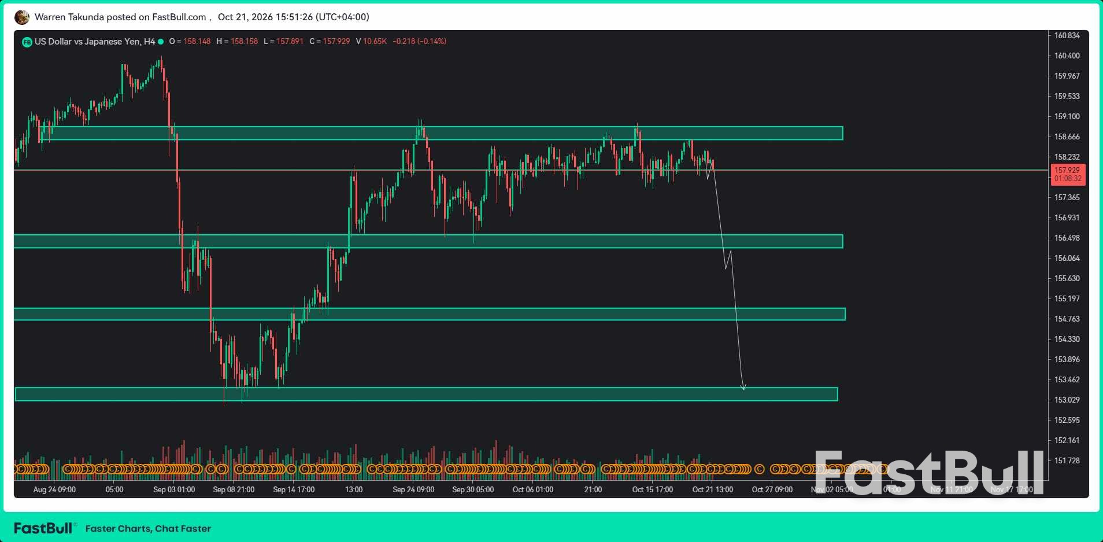1103x542 pixels.
Task: Click the FastBull.com source text
Action: (179, 17)
